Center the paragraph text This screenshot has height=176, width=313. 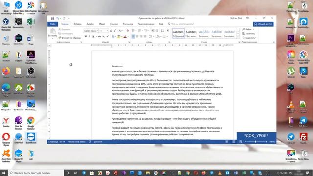137,36
